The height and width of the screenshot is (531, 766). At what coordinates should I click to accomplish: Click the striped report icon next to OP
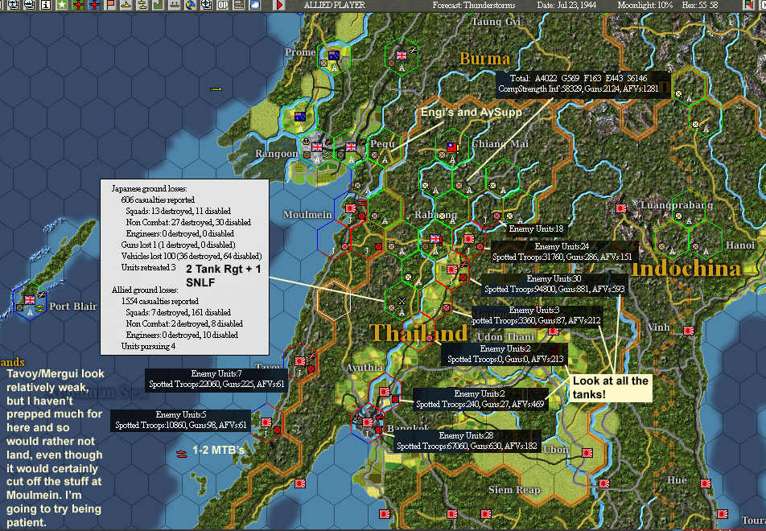239,5
